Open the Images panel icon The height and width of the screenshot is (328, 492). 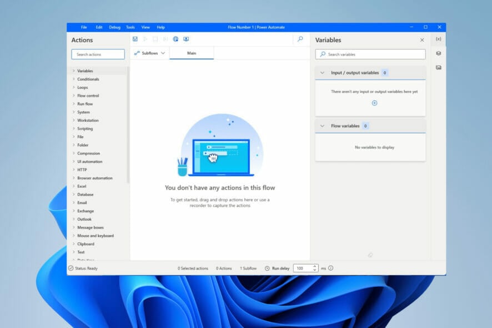[439, 67]
